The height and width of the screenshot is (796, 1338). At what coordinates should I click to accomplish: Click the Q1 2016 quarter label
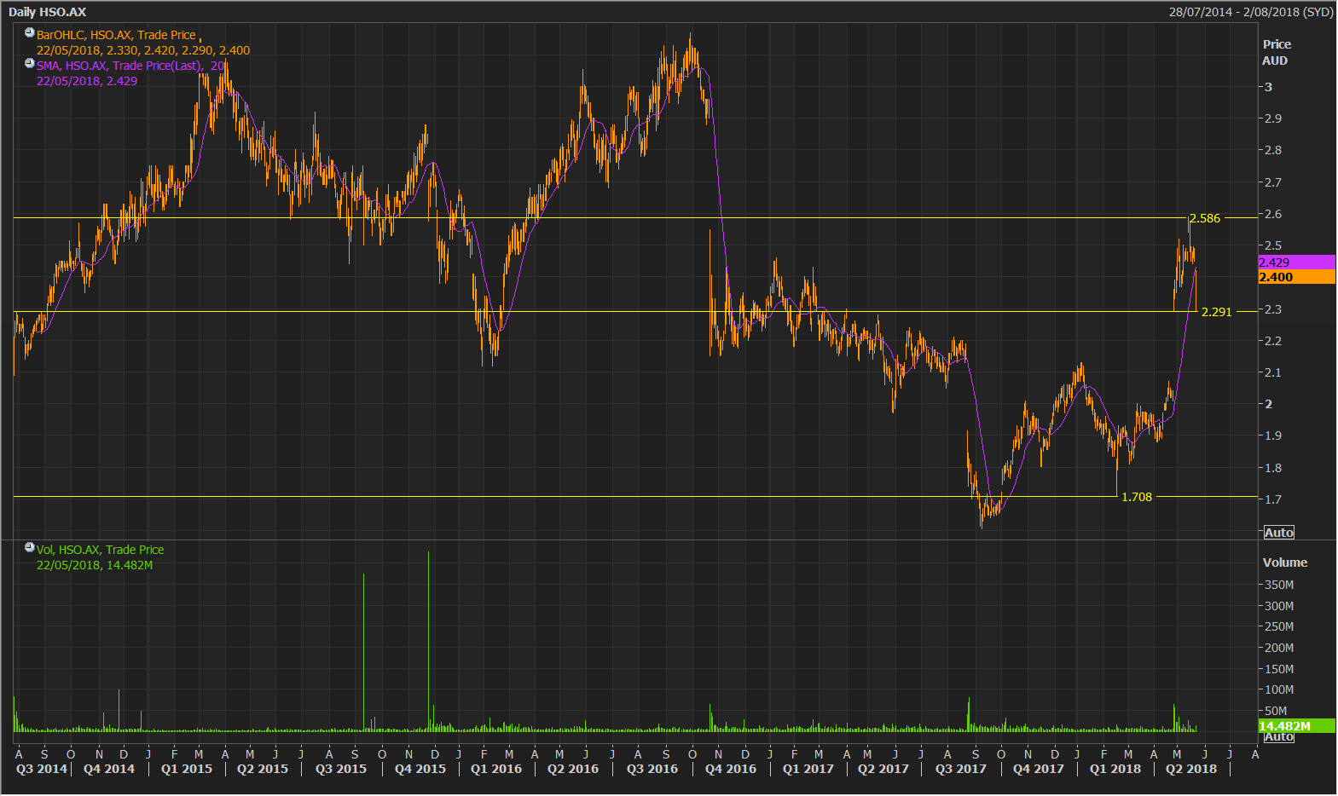coord(496,769)
